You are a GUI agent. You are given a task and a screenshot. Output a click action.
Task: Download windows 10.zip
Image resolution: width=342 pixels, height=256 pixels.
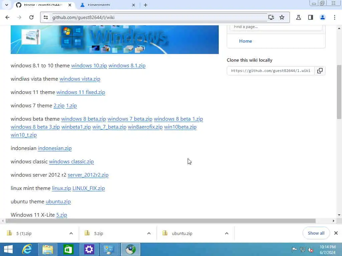coord(89,66)
